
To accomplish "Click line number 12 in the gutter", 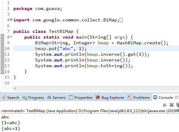I will 7,60.
